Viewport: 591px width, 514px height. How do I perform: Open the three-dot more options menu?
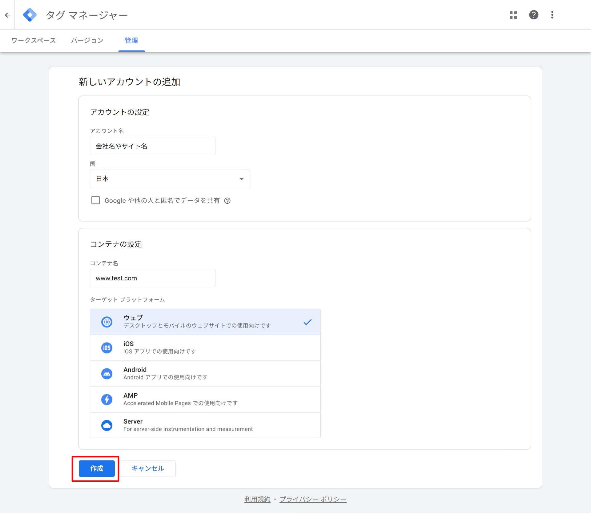click(x=552, y=15)
